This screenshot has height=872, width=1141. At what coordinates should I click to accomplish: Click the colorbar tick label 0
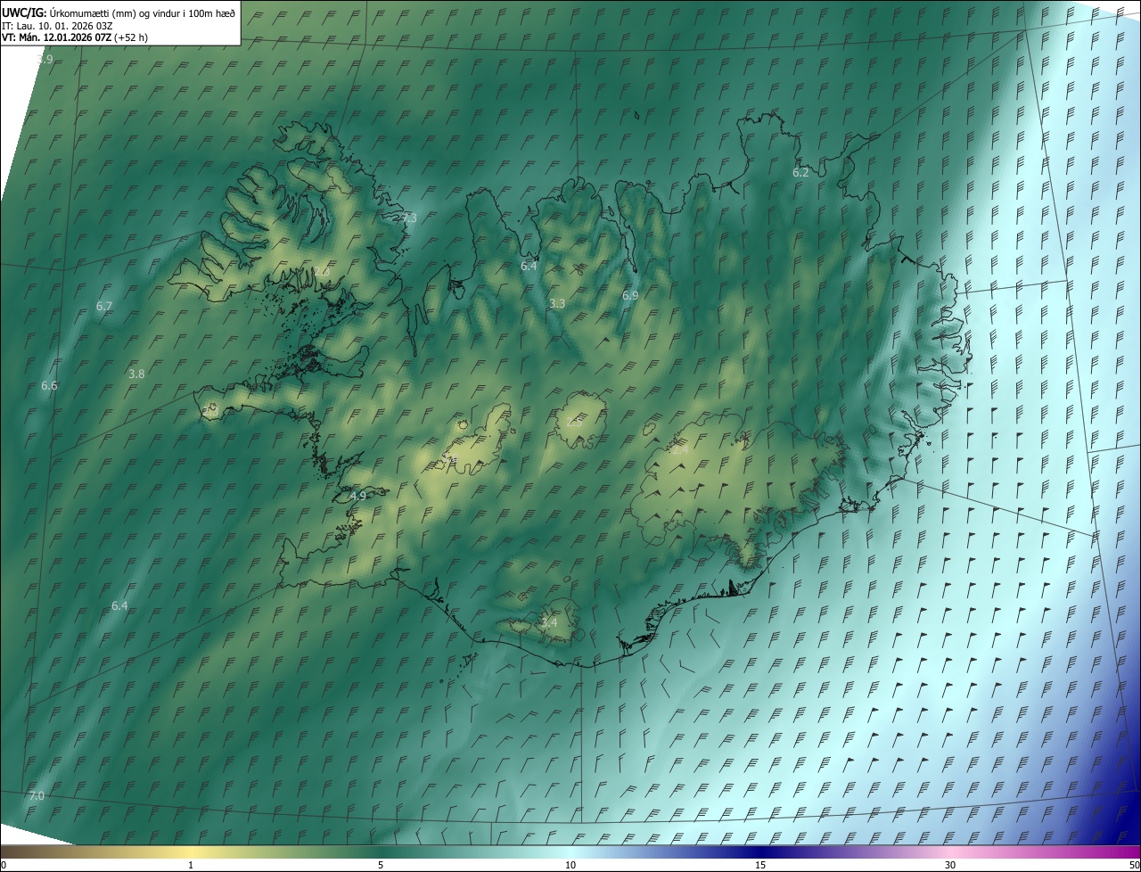point(4,865)
